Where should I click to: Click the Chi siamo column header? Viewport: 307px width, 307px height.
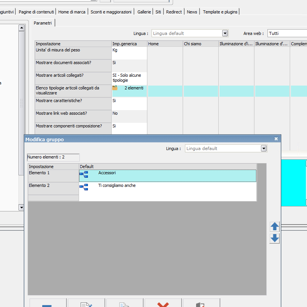coord(201,44)
